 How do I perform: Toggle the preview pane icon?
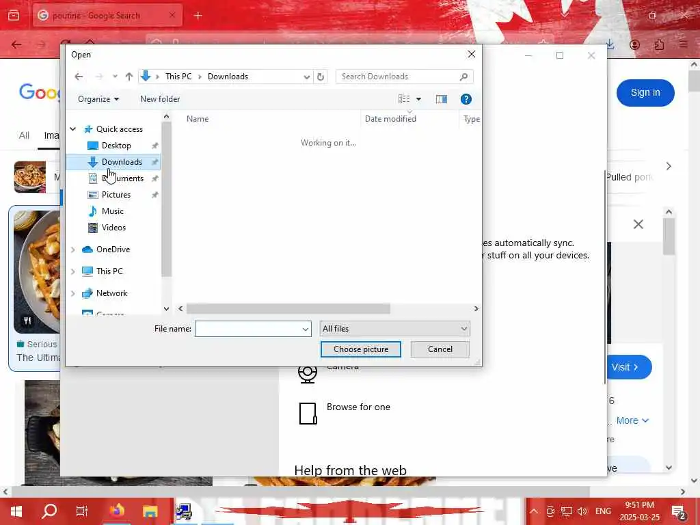pos(442,99)
